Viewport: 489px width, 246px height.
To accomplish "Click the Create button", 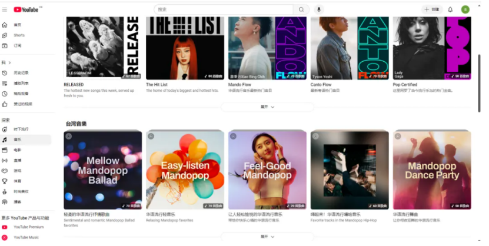I will pyautogui.click(x=431, y=9).
